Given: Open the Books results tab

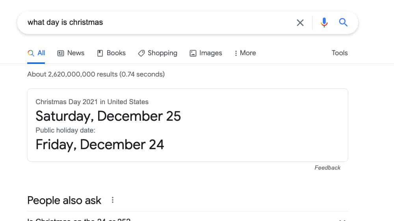Looking at the screenshot, I should tap(112, 53).
